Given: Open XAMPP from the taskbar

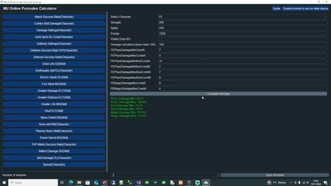Looking at the screenshot, I should pos(181,183).
